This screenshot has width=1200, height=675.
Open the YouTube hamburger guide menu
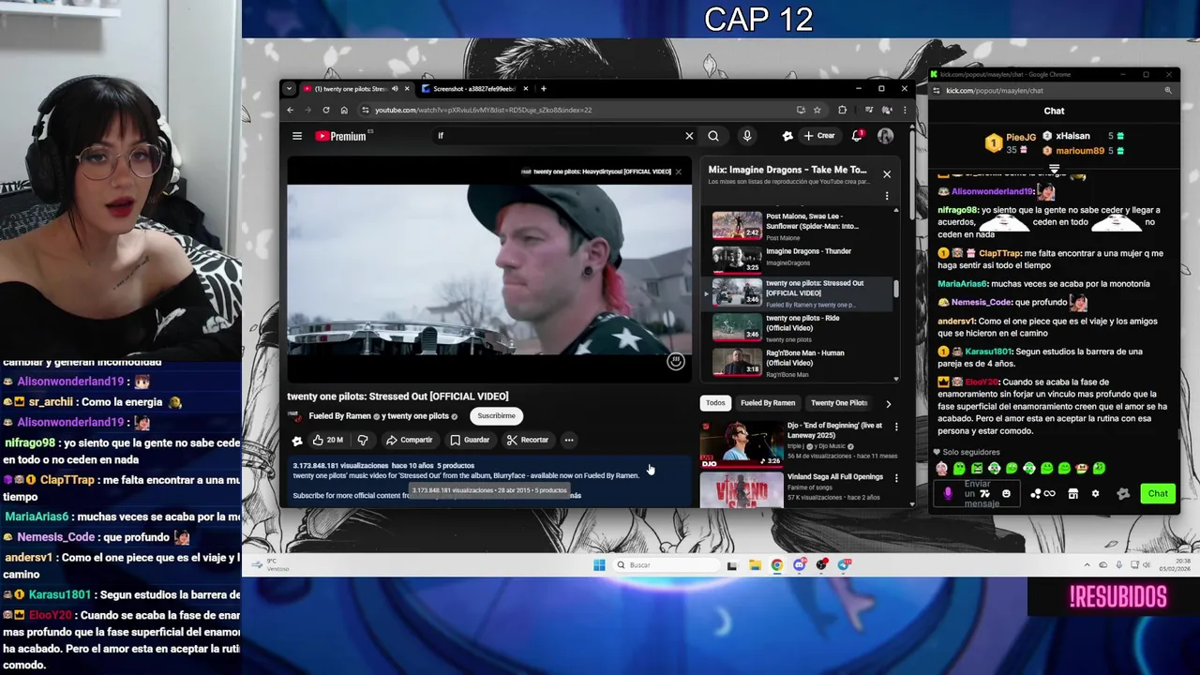(x=297, y=136)
